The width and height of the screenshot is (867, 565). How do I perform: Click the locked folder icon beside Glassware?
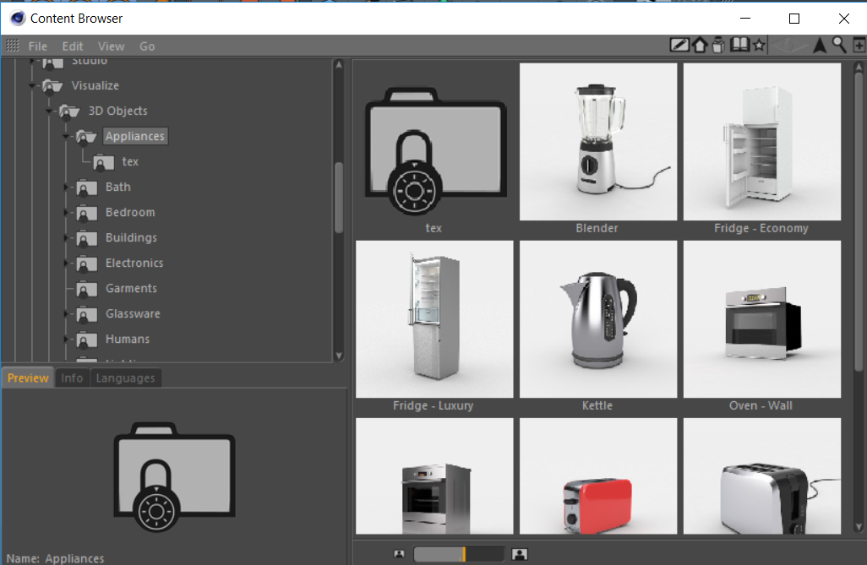coord(86,315)
